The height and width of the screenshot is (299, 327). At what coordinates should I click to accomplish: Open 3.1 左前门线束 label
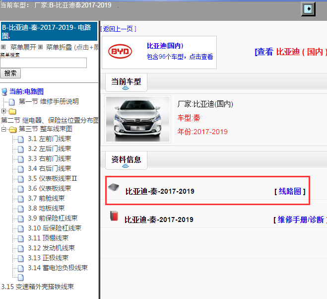[x=50, y=139]
